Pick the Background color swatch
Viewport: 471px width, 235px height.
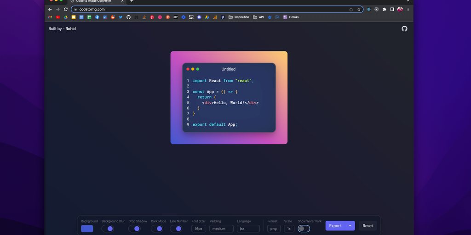pyautogui.click(x=87, y=229)
